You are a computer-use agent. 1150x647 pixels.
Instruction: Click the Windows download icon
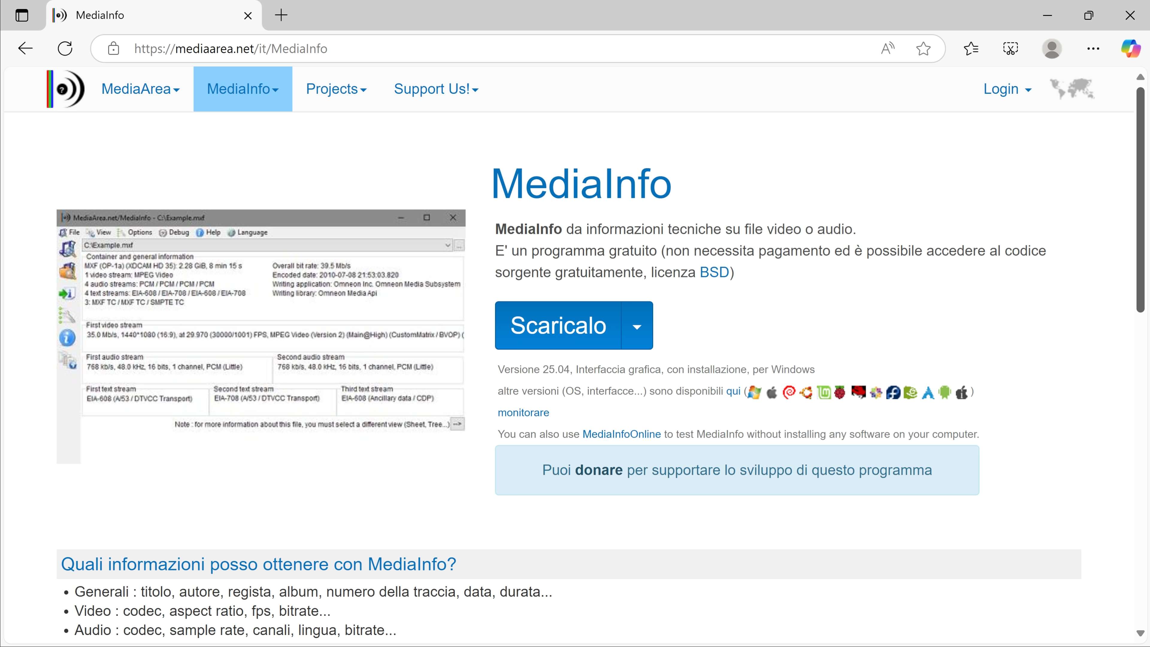pyautogui.click(x=754, y=392)
